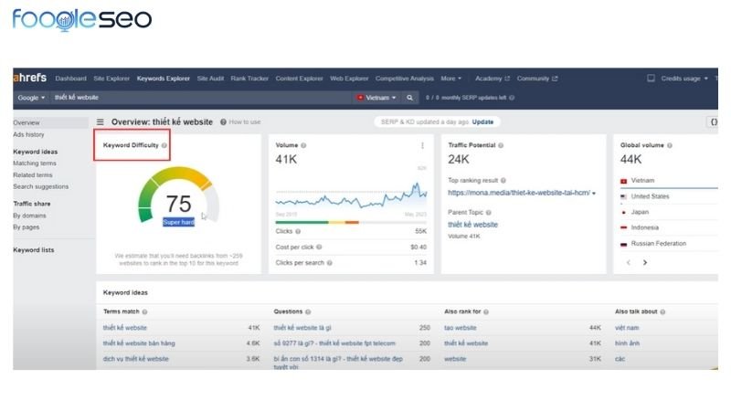Viewport: 731px width, 411px height.
Task: Click the Also talk about info icon
Action: coord(662,312)
